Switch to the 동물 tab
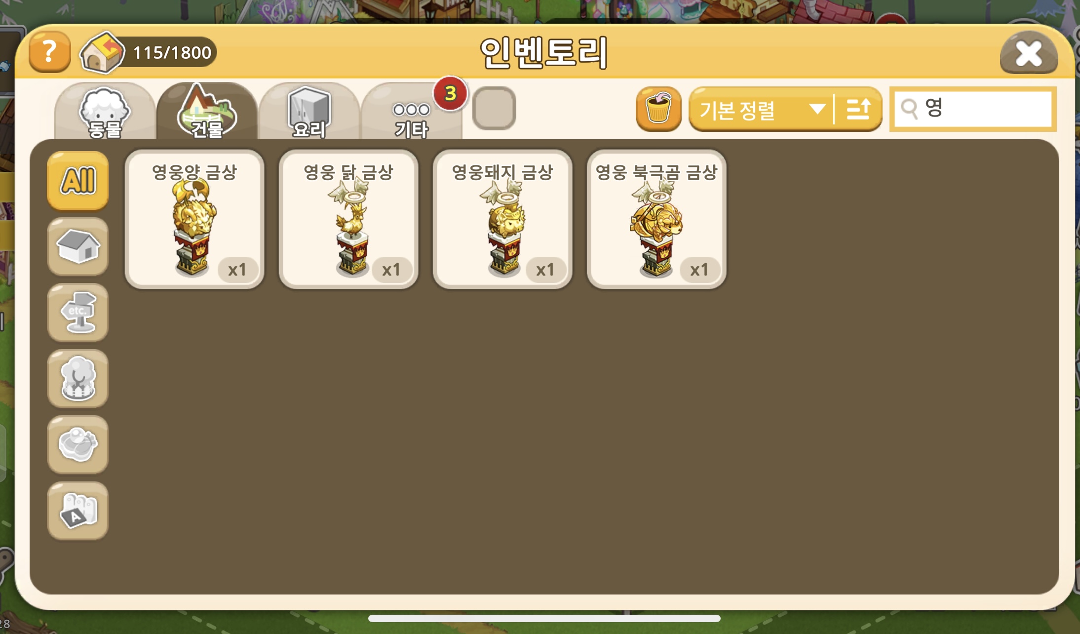Image resolution: width=1080 pixels, height=634 pixels. (x=105, y=112)
